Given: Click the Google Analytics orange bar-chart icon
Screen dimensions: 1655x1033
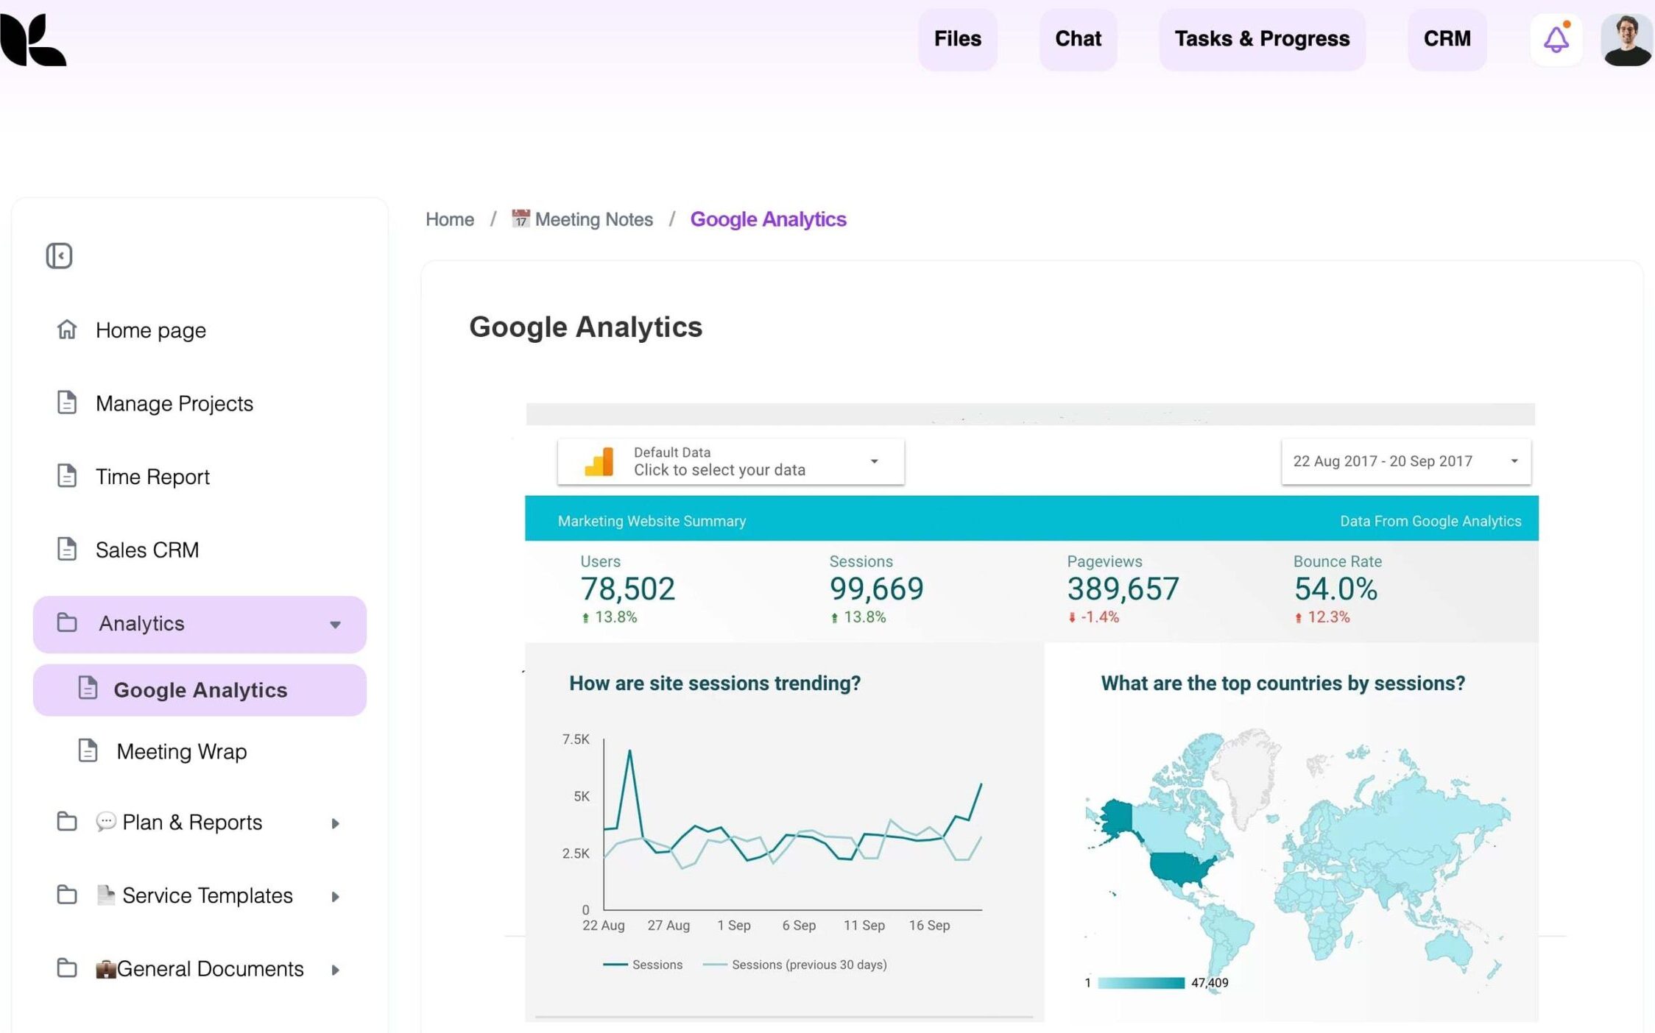Looking at the screenshot, I should pyautogui.click(x=599, y=461).
